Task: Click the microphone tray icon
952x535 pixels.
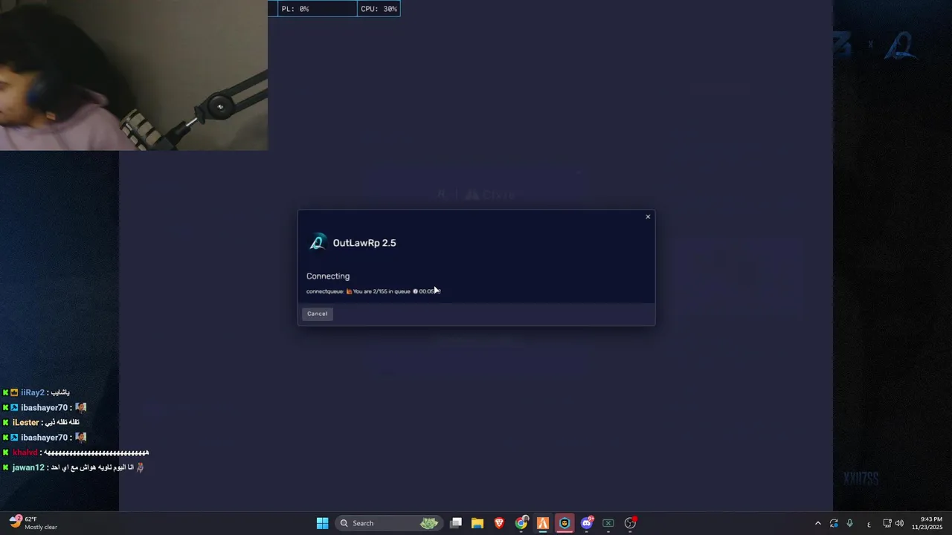Action: tap(849, 523)
